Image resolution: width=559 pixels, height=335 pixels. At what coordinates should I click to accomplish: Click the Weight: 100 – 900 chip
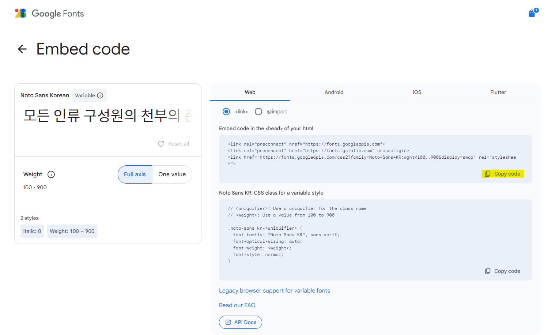(72, 231)
